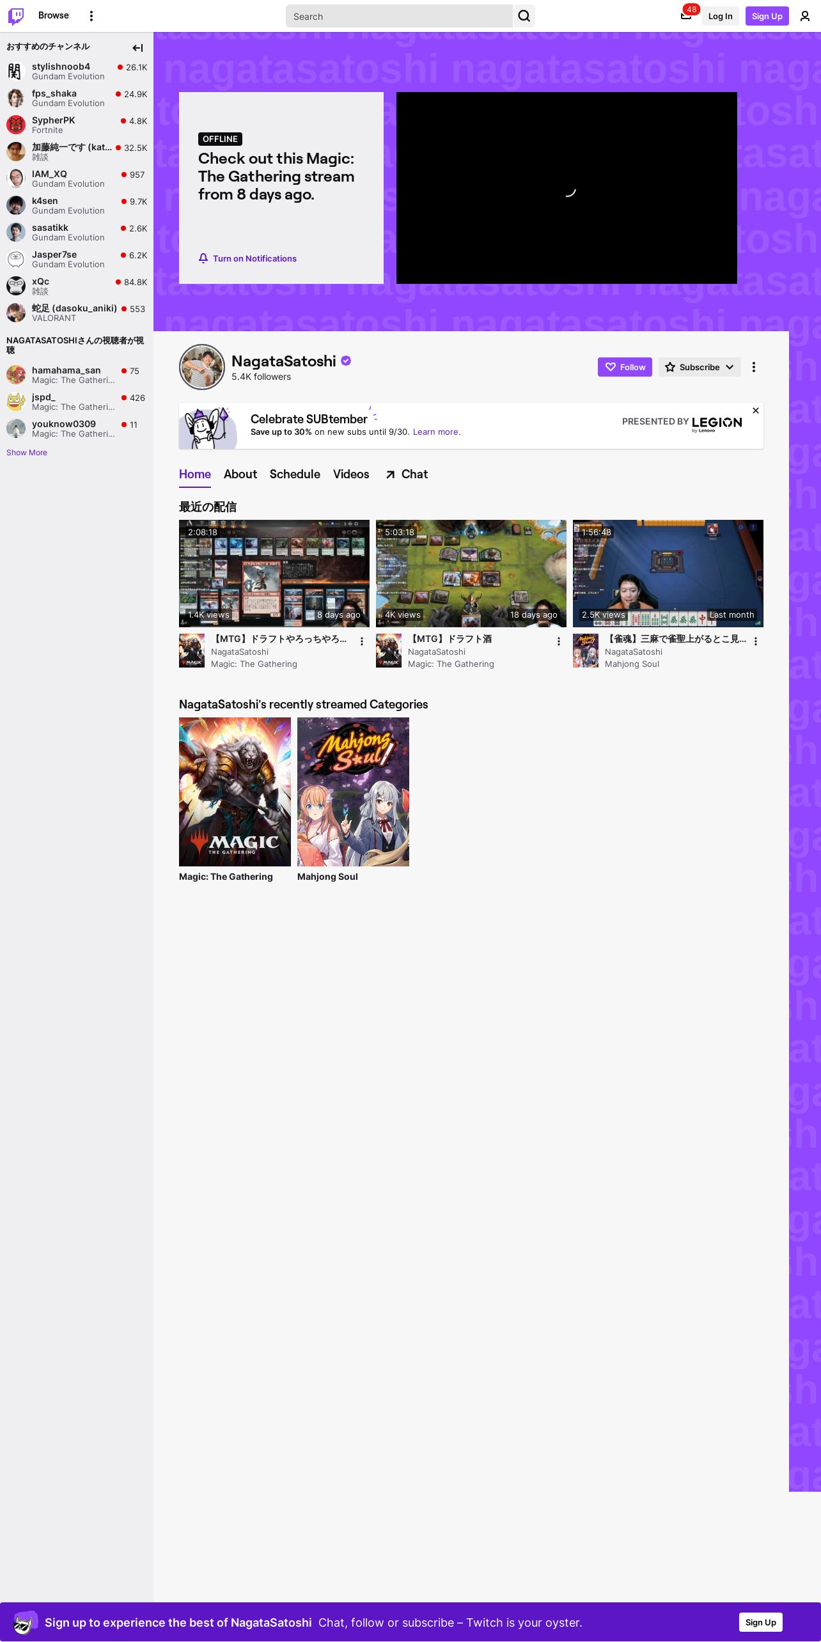The image size is (821, 1642).
Task: Open the SUBtember Learn more link
Action: point(437,432)
